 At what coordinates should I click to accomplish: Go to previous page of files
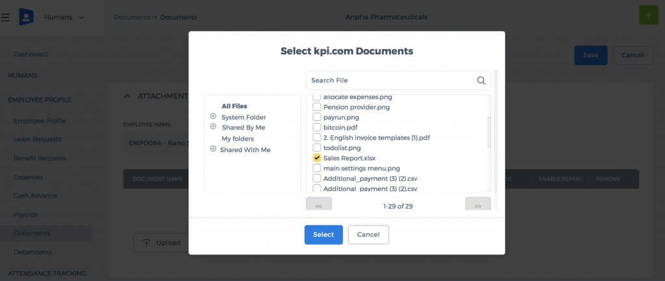pyautogui.click(x=319, y=206)
